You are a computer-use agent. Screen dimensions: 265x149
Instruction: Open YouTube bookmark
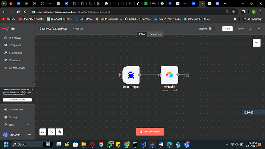tap(9, 19)
